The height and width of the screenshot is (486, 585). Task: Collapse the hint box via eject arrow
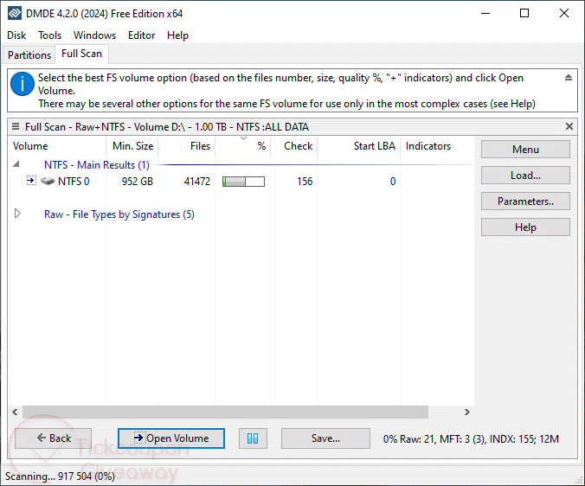(x=569, y=78)
